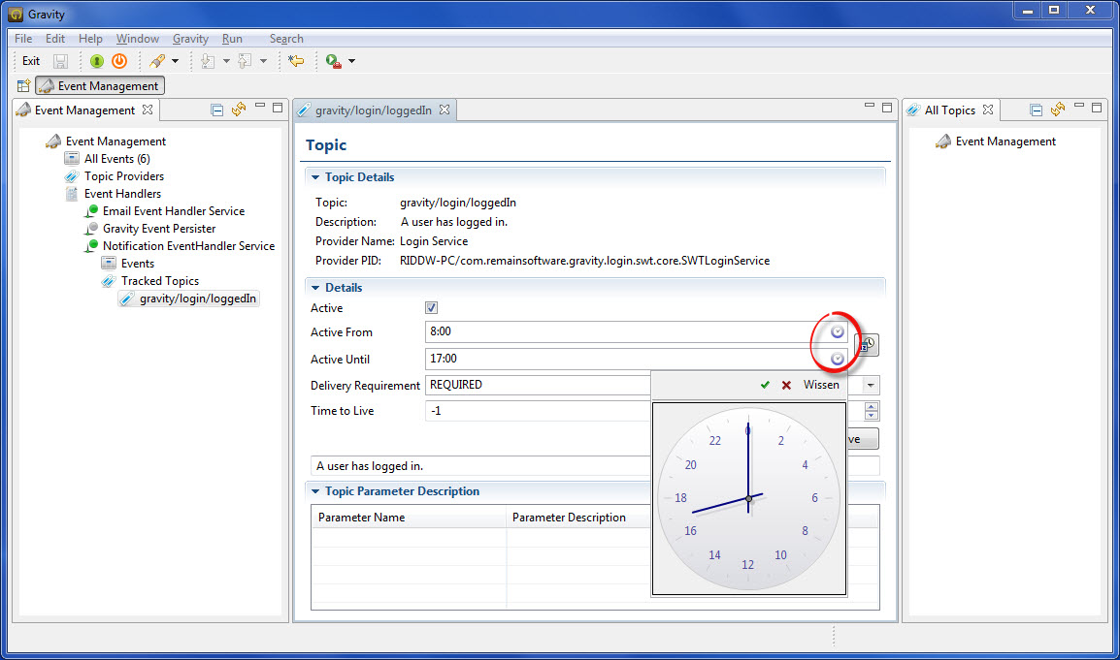Image resolution: width=1120 pixels, height=660 pixels.
Task: Collapse the Topic Parameter Description section
Action: (314, 491)
